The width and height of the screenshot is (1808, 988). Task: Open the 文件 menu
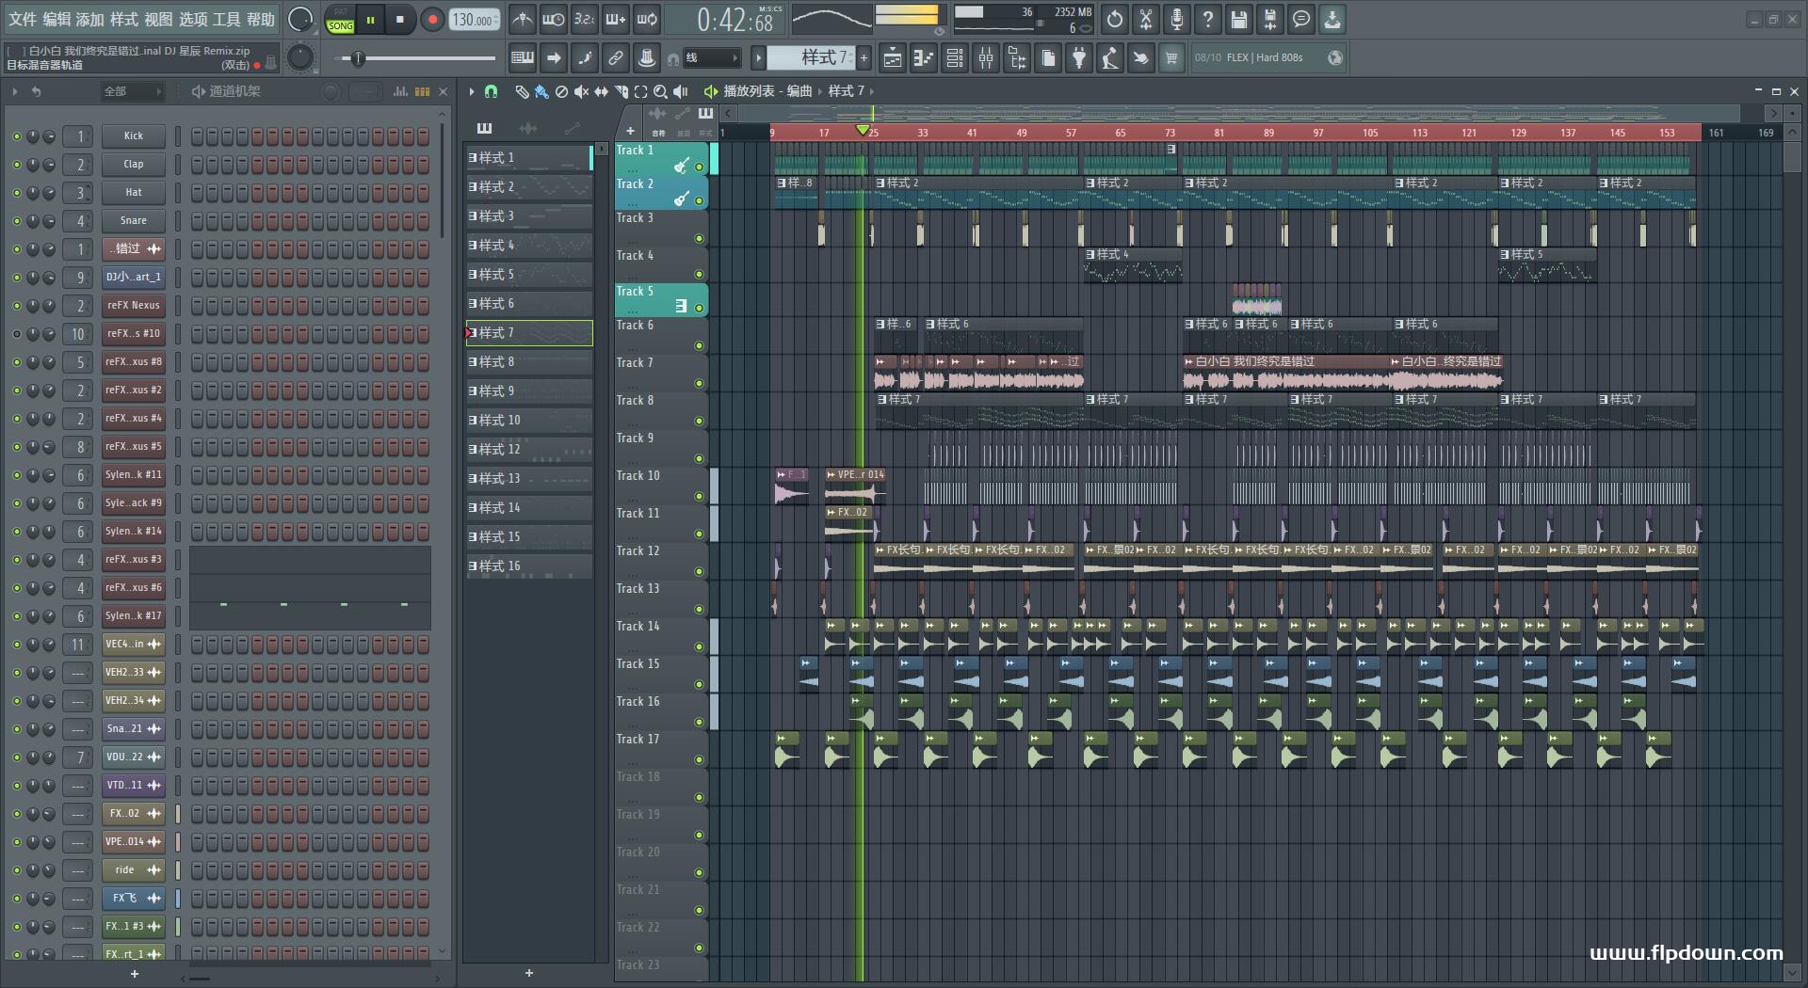click(23, 19)
